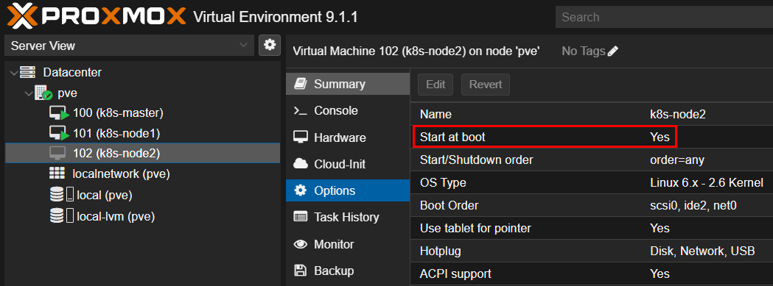Select the Start/Shutdown order row
Image resolution: width=773 pixels, height=286 pixels.
(592, 160)
